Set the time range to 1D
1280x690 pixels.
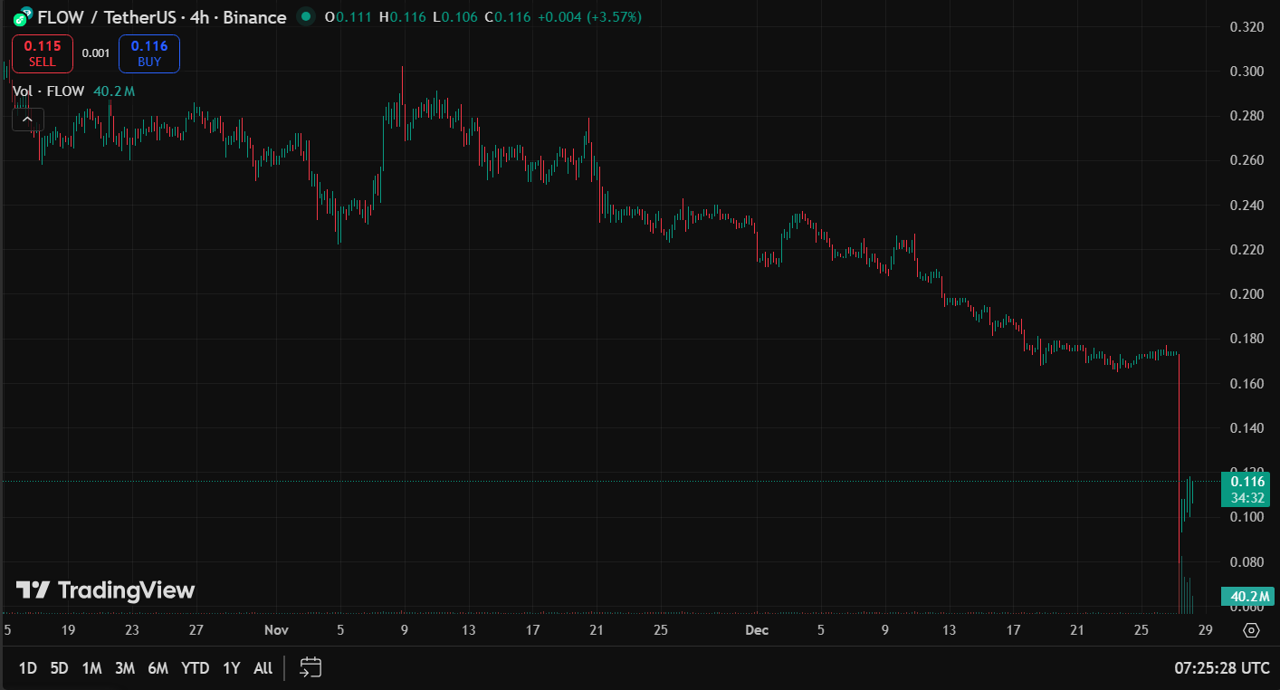(x=28, y=668)
